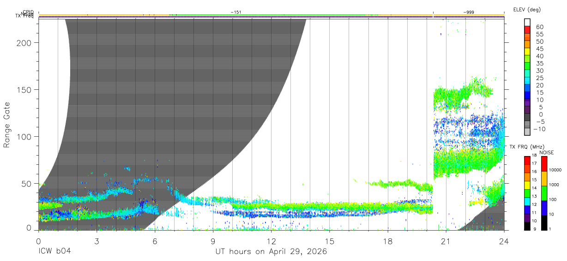The height and width of the screenshot is (261, 567).
Task: Click x-axis tick label '21'
Action: [x=446, y=241]
